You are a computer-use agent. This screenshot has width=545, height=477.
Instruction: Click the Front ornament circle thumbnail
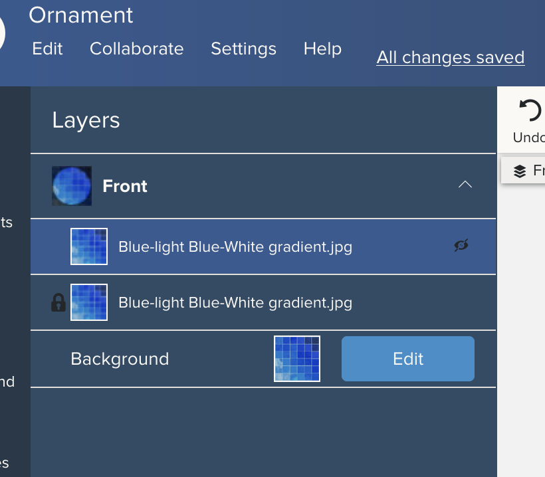[x=72, y=186]
